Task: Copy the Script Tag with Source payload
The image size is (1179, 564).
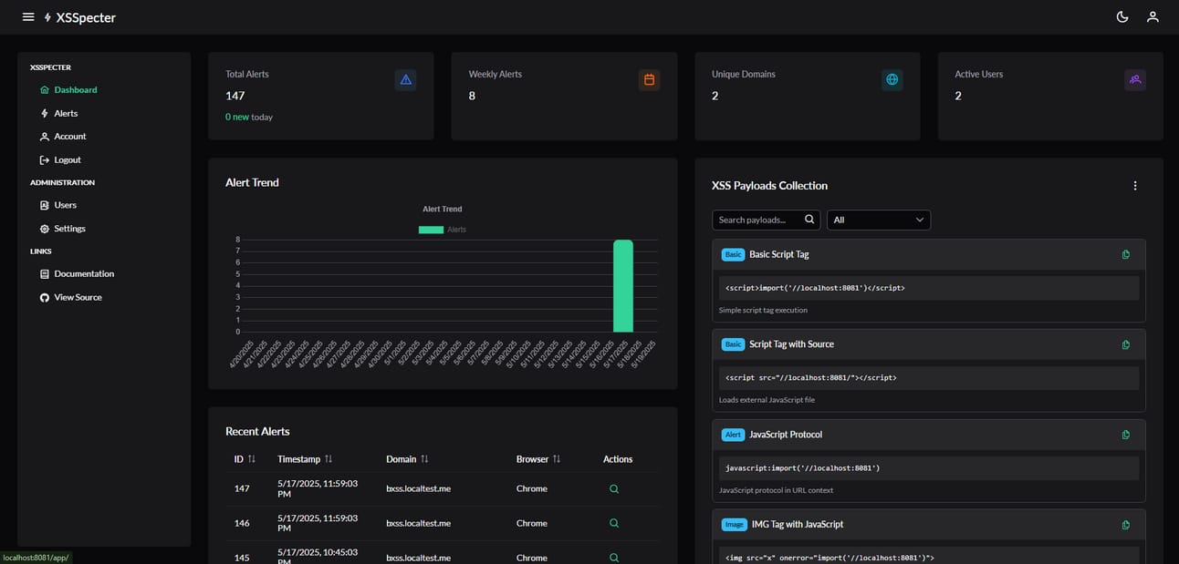Action: pos(1126,344)
